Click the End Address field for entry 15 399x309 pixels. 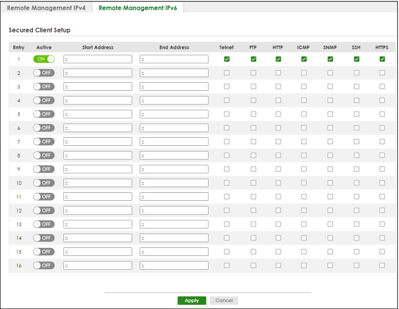point(174,252)
